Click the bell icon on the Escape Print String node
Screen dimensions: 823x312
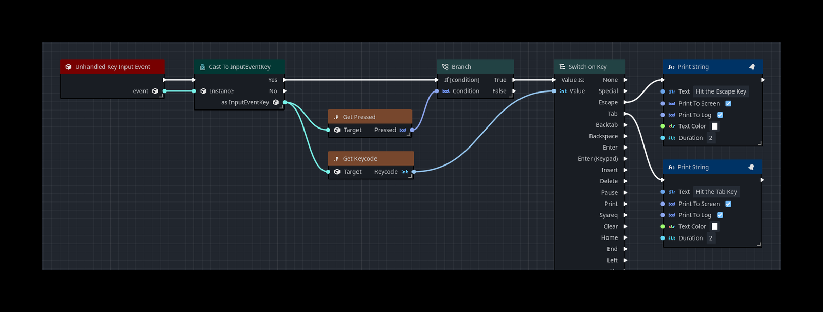click(x=752, y=67)
